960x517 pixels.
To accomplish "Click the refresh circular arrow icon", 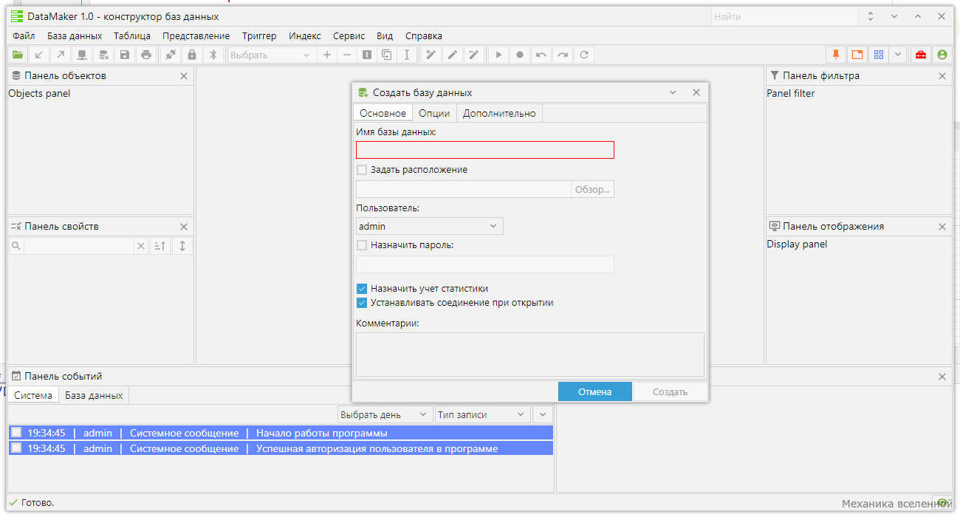I will (x=584, y=55).
